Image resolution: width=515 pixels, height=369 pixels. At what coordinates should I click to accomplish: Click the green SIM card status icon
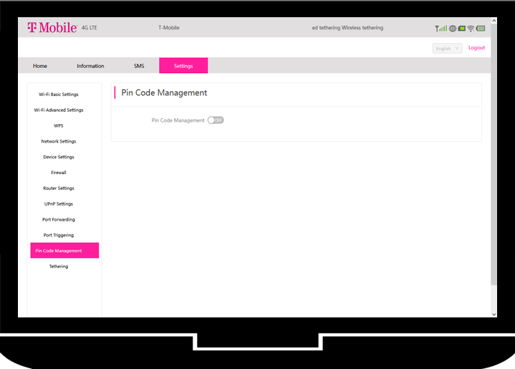(x=462, y=29)
